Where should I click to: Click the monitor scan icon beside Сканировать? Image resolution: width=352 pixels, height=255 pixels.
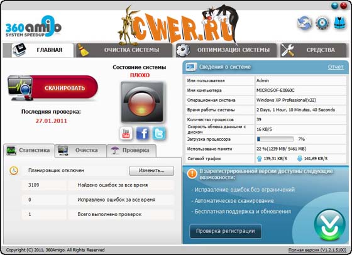click(20, 88)
